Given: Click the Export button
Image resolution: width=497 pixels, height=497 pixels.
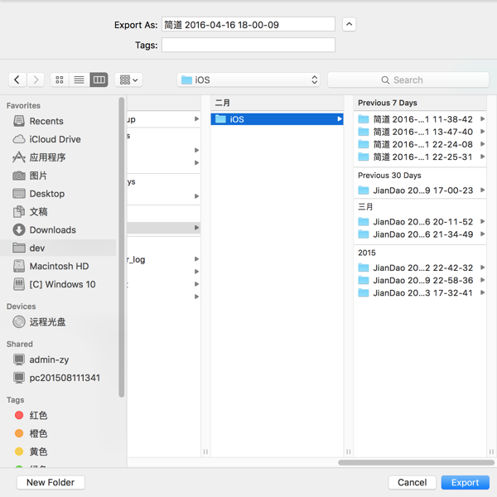Looking at the screenshot, I should pyautogui.click(x=465, y=482).
